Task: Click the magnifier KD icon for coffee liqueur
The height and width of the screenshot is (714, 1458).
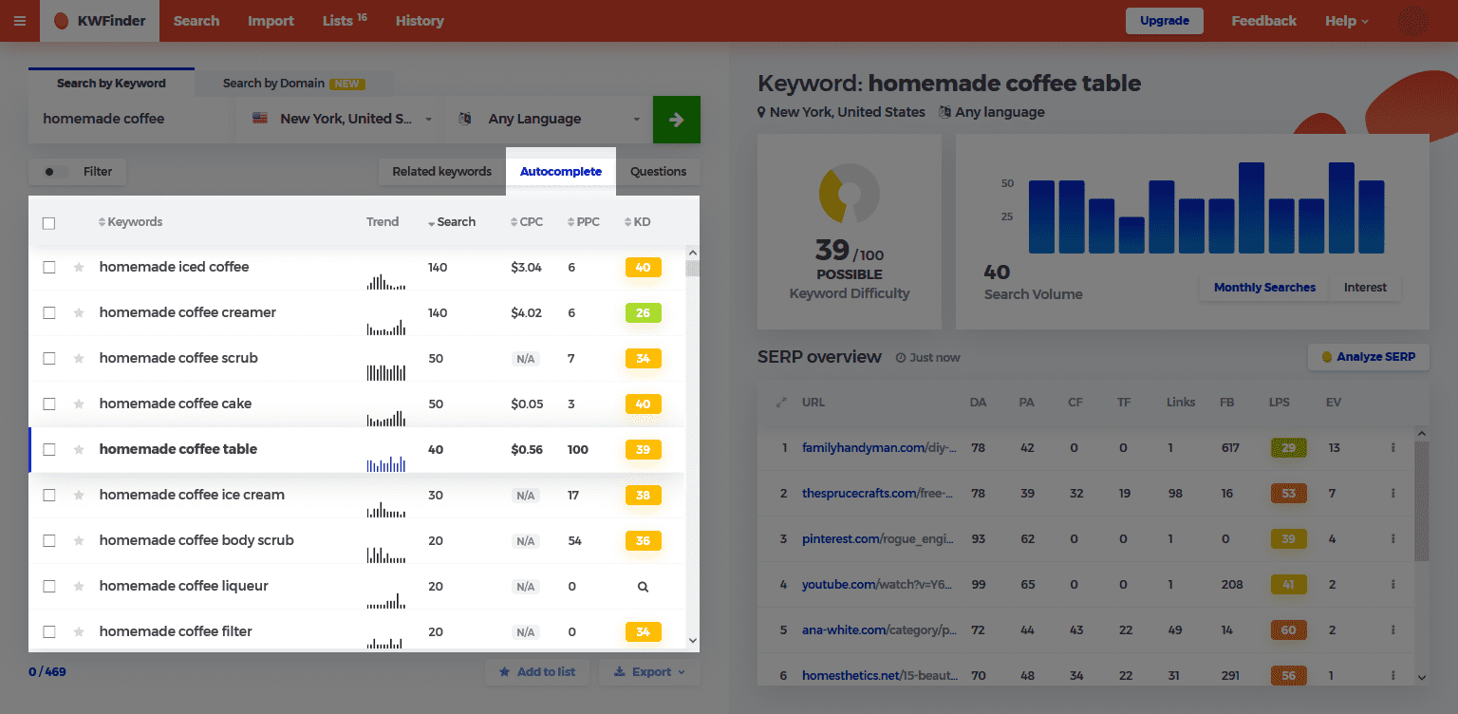Action: 643,587
